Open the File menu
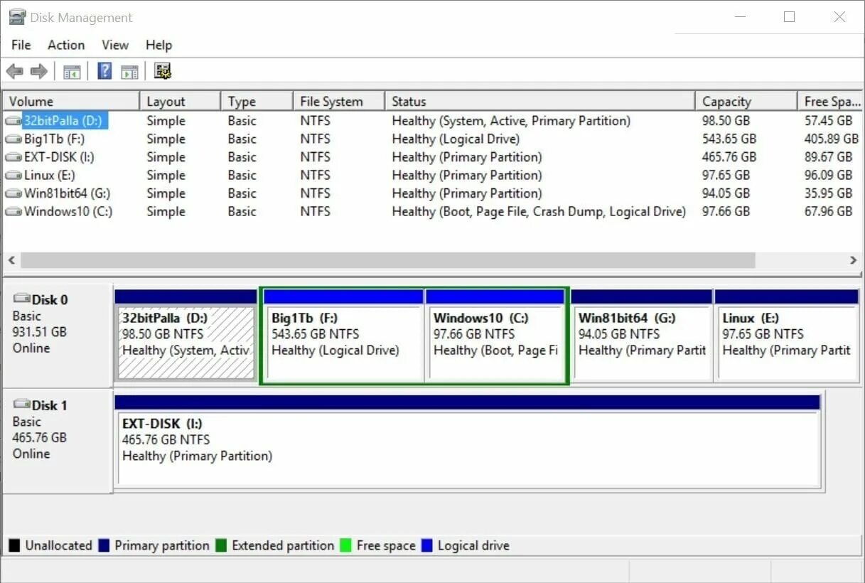This screenshot has height=583, width=865. coord(21,45)
